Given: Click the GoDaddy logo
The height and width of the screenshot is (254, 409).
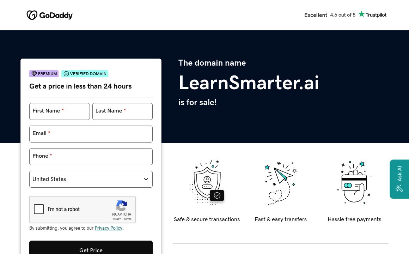Looking at the screenshot, I should point(50,15).
